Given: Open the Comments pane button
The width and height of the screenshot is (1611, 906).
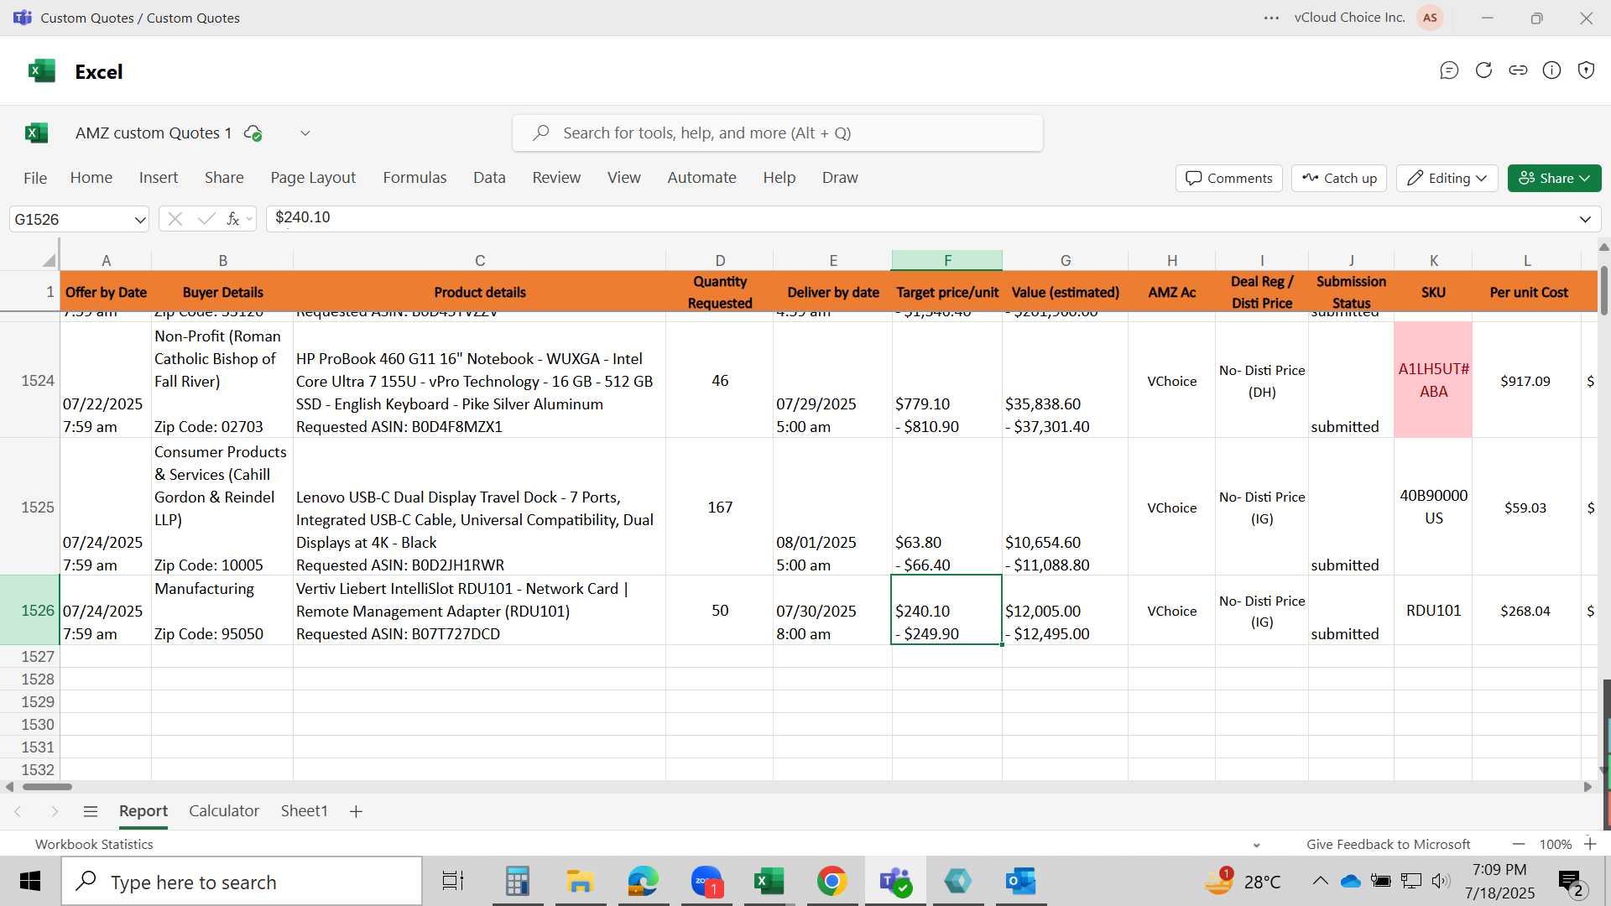Looking at the screenshot, I should [1229, 178].
